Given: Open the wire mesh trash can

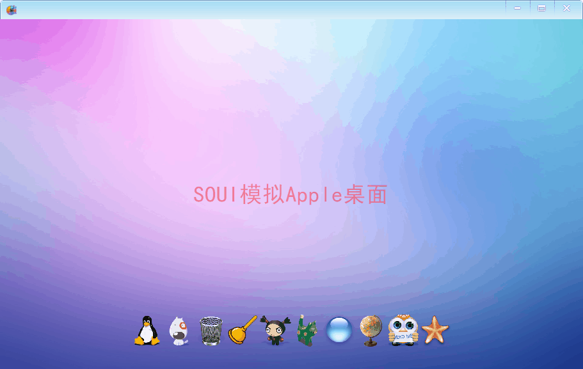Looking at the screenshot, I should (x=211, y=331).
